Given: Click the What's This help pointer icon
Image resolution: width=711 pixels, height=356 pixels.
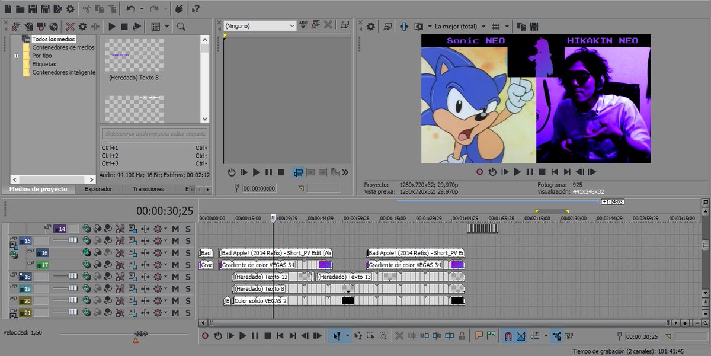Looking at the screenshot, I should coord(196,9).
